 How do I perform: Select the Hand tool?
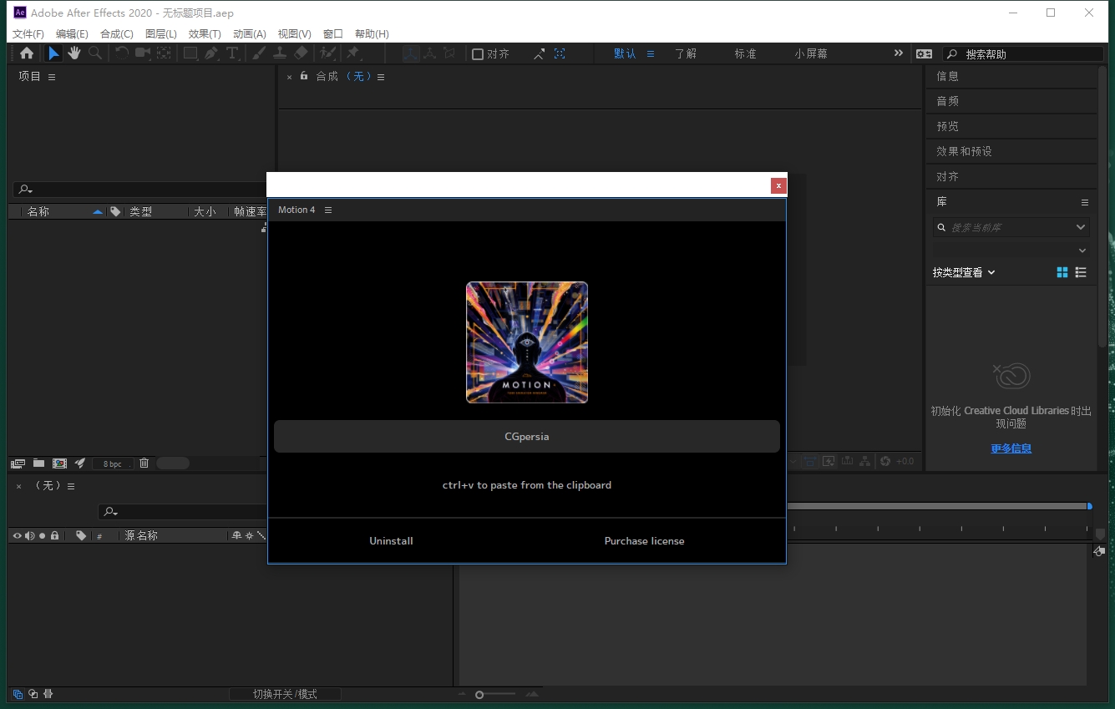click(x=74, y=53)
